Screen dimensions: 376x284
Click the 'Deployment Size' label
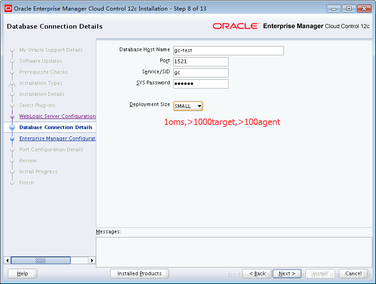[x=150, y=104]
